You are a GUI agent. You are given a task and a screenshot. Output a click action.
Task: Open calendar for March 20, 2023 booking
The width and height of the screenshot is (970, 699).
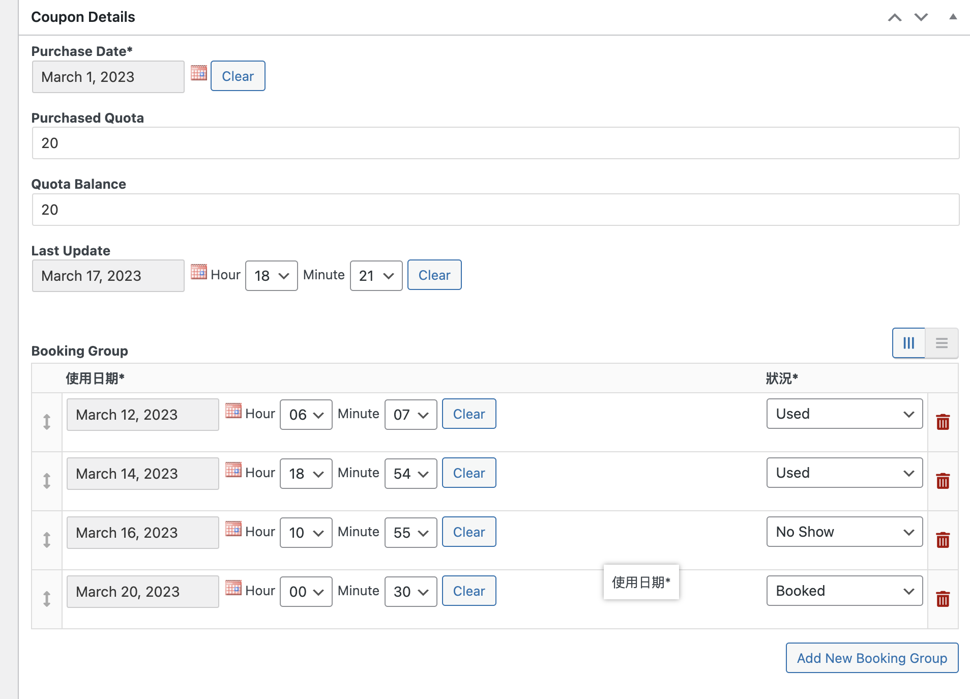point(233,588)
